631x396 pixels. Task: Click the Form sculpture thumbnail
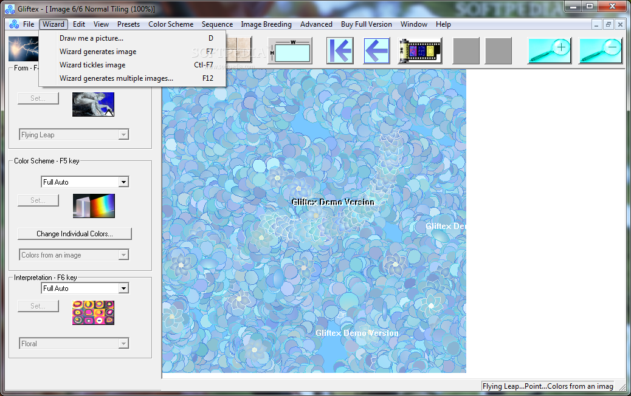tap(94, 104)
